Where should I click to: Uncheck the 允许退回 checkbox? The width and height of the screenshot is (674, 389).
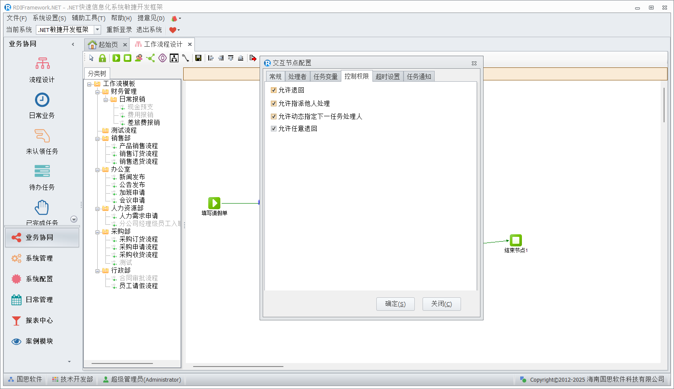coord(273,90)
